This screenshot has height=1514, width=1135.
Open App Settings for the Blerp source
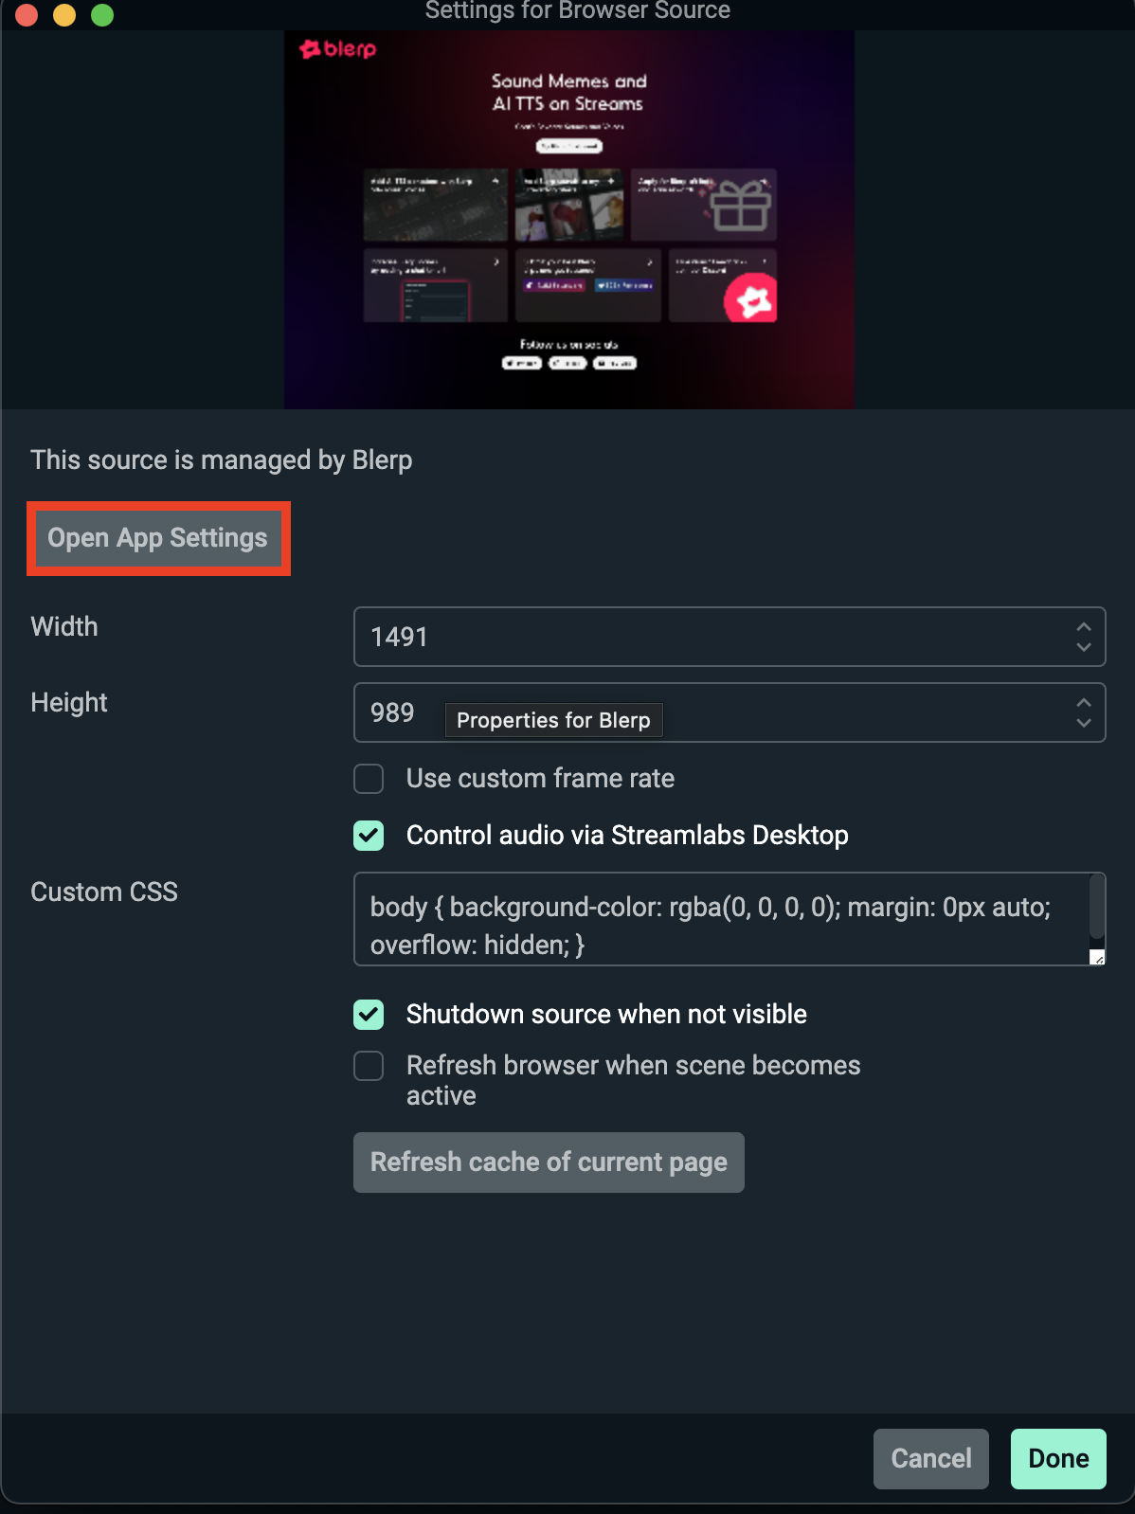coord(157,538)
